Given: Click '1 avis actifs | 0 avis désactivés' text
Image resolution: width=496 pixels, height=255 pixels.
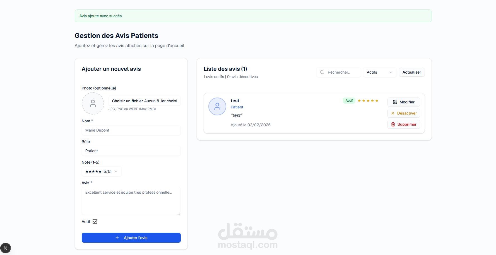Looking at the screenshot, I should (x=231, y=77).
